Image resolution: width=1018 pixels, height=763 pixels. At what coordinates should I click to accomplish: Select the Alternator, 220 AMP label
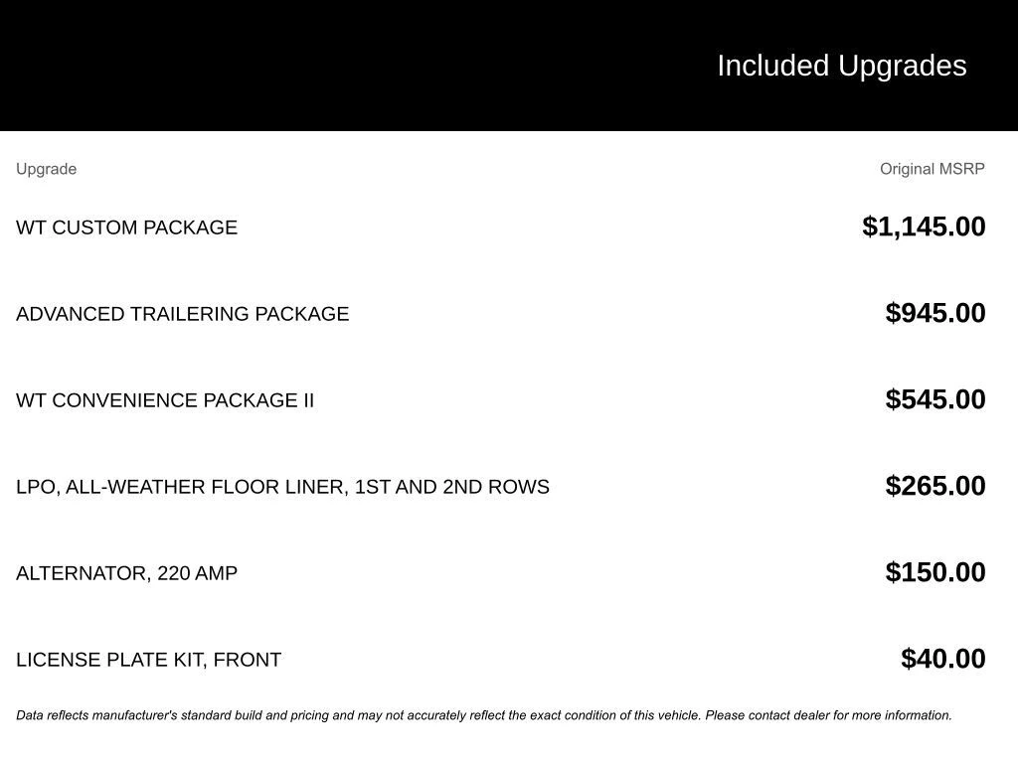coord(126,573)
